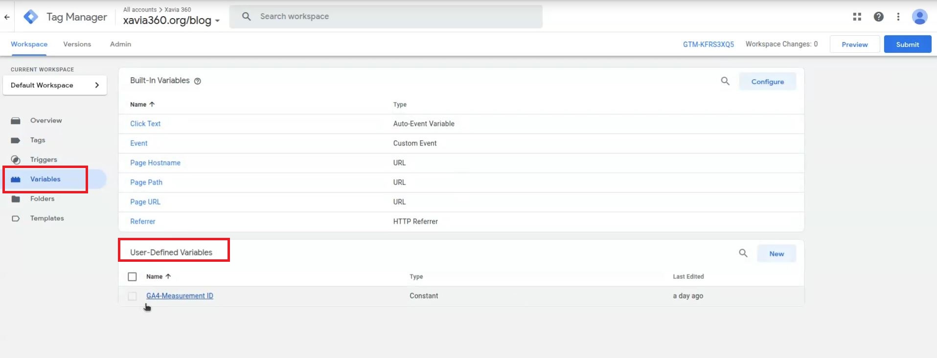Open the Page URL variable

coord(145,202)
